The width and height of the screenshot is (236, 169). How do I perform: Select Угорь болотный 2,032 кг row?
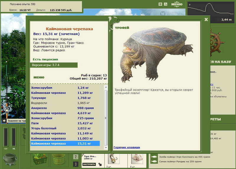(x=65, y=128)
